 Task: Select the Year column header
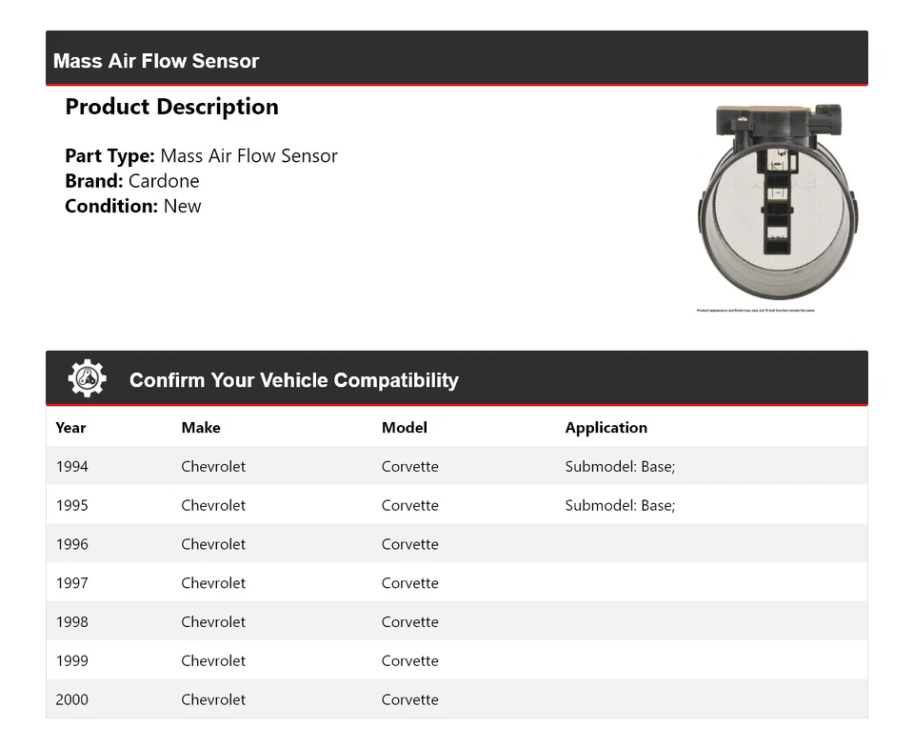(x=70, y=428)
